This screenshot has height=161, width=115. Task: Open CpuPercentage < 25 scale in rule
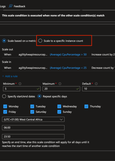pos(68,68)
